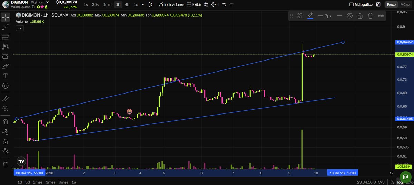The image size is (414, 185).
Task: Open the forecasting and position tools
Action: pyautogui.click(x=5, y=56)
